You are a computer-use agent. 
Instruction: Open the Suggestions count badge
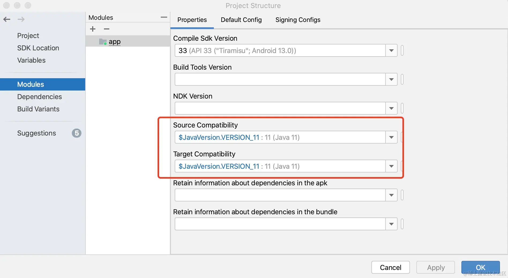77,133
